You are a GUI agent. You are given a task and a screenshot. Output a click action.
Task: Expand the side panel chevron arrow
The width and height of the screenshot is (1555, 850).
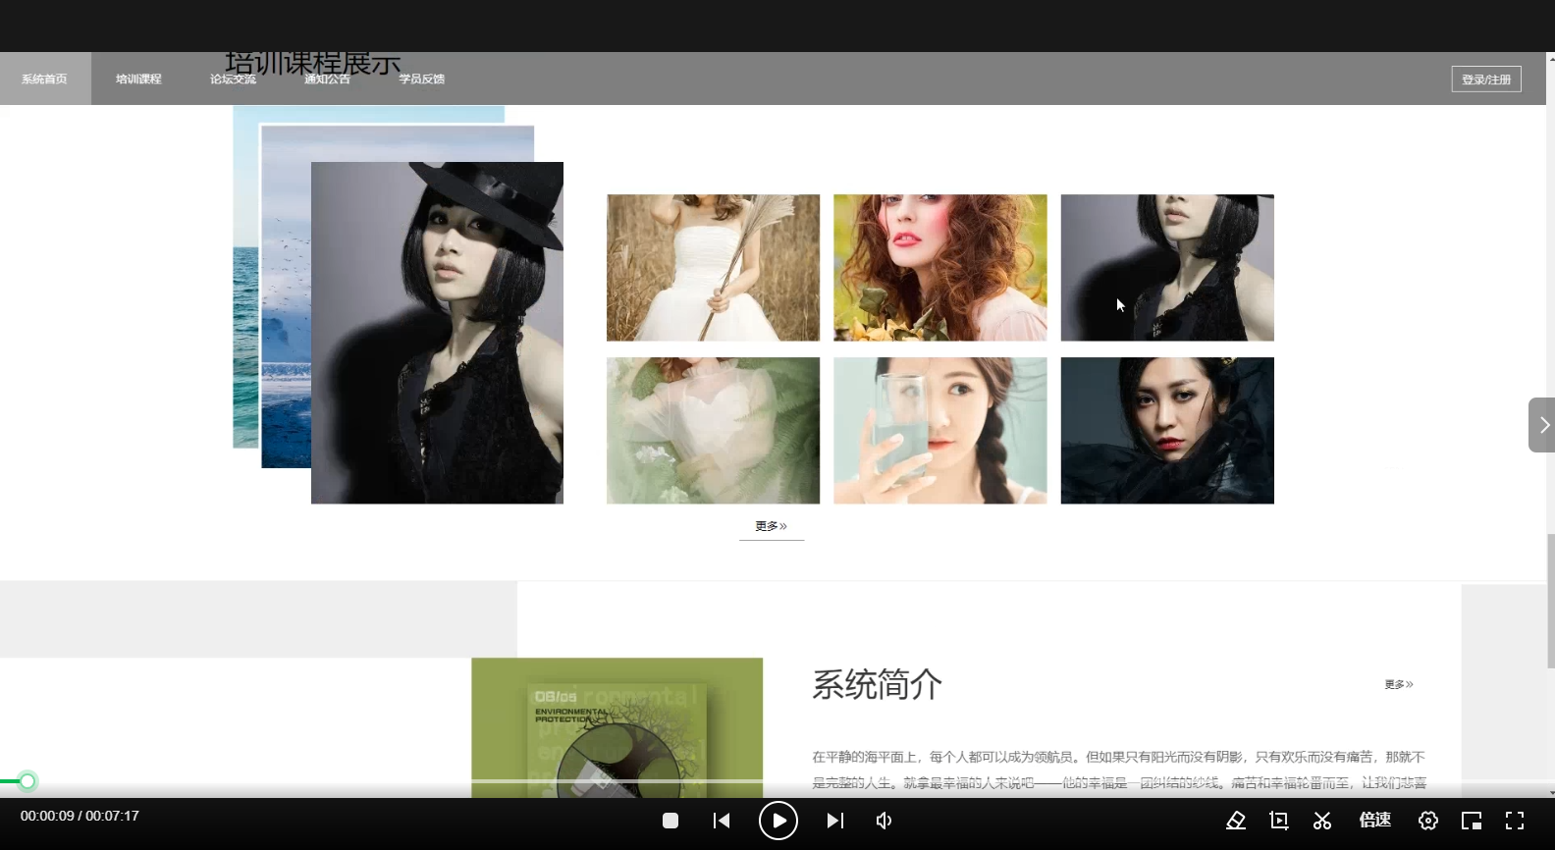(1542, 425)
